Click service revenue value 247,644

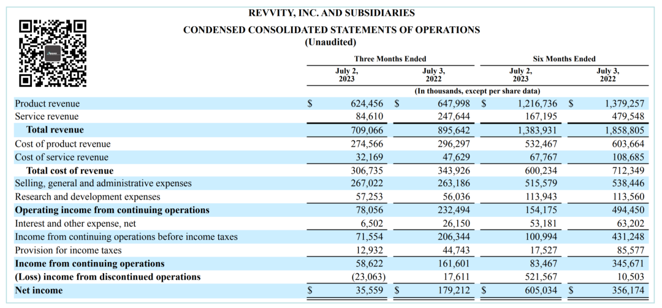pyautogui.click(x=452, y=116)
